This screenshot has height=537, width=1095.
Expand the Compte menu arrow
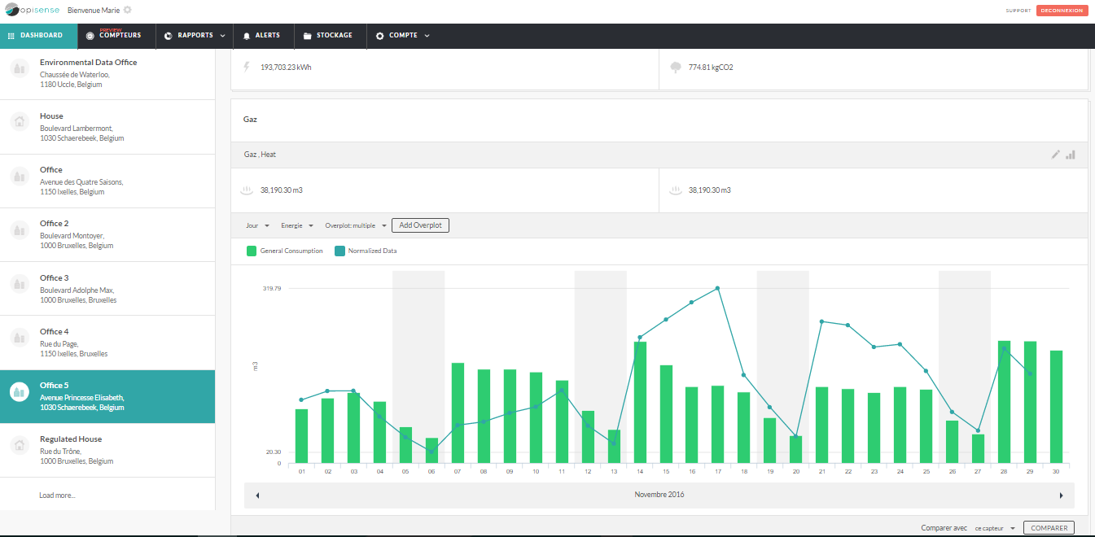coord(427,36)
